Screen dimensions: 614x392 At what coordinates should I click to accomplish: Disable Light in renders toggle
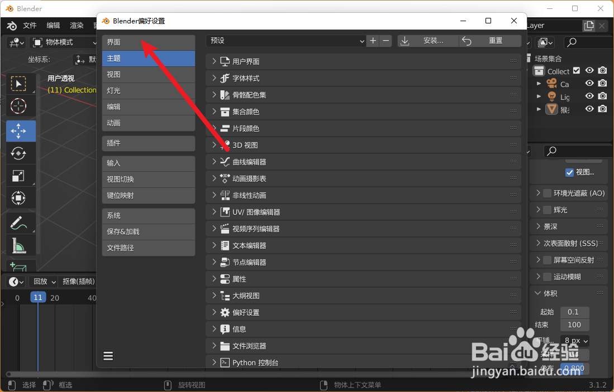[603, 96]
